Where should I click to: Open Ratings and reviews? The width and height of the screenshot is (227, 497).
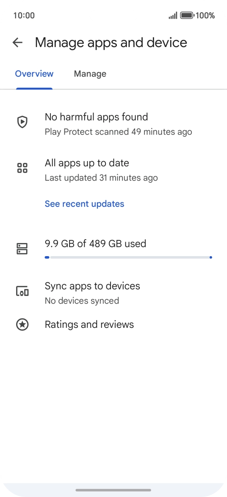(x=113, y=324)
